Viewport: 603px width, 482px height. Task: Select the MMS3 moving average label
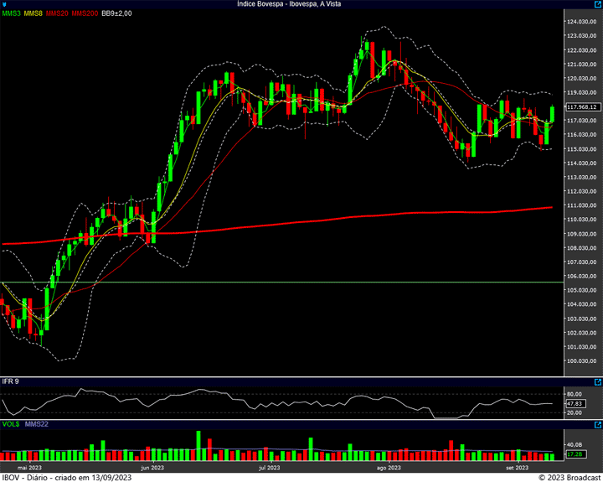[12, 13]
